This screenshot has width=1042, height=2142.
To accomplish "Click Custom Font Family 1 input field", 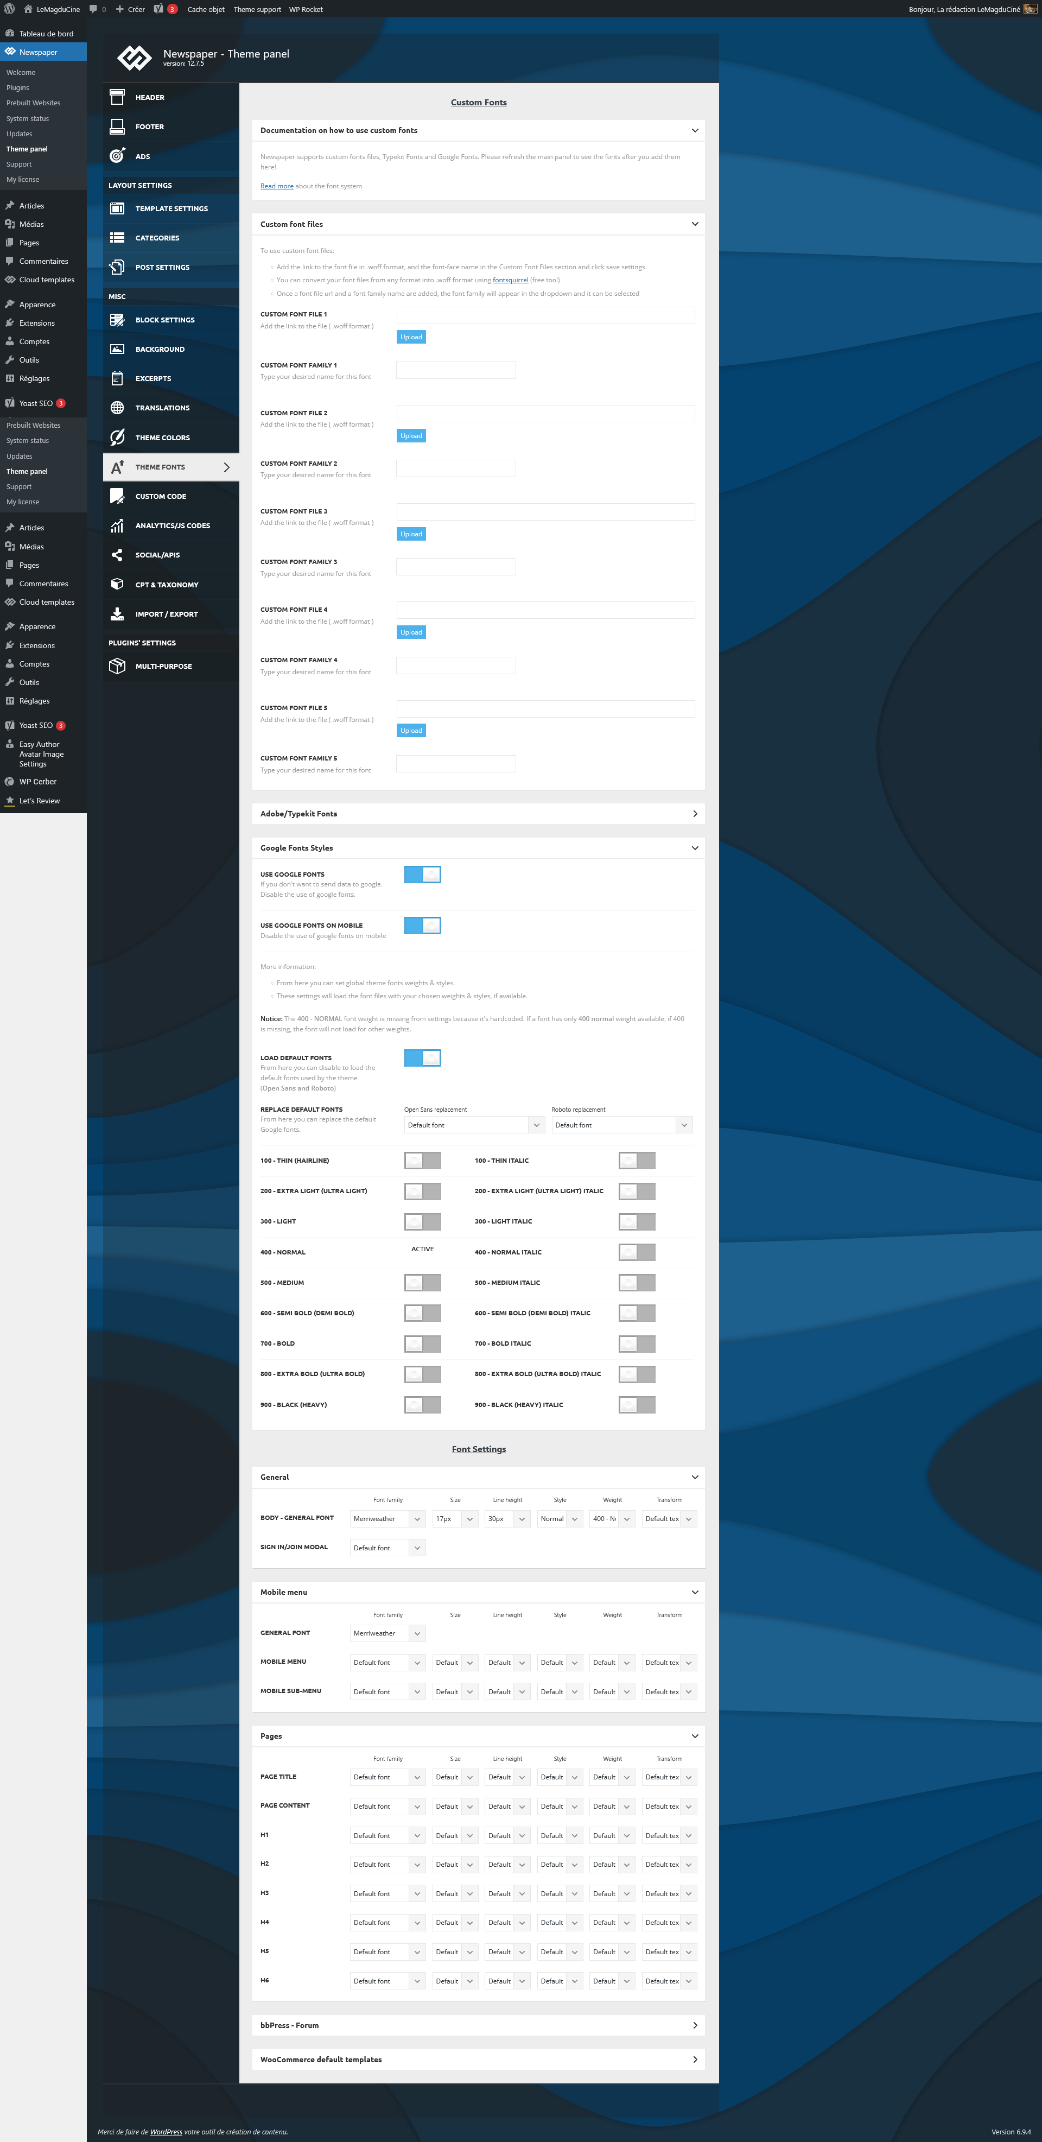I will click(x=456, y=370).
